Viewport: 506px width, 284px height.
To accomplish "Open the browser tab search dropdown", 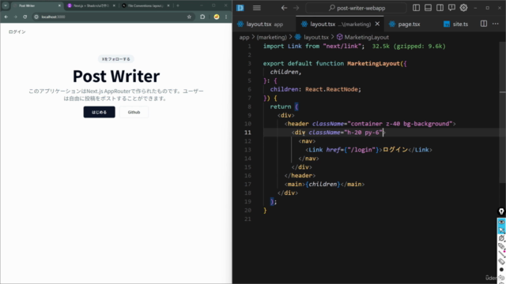I will [x=6, y=6].
